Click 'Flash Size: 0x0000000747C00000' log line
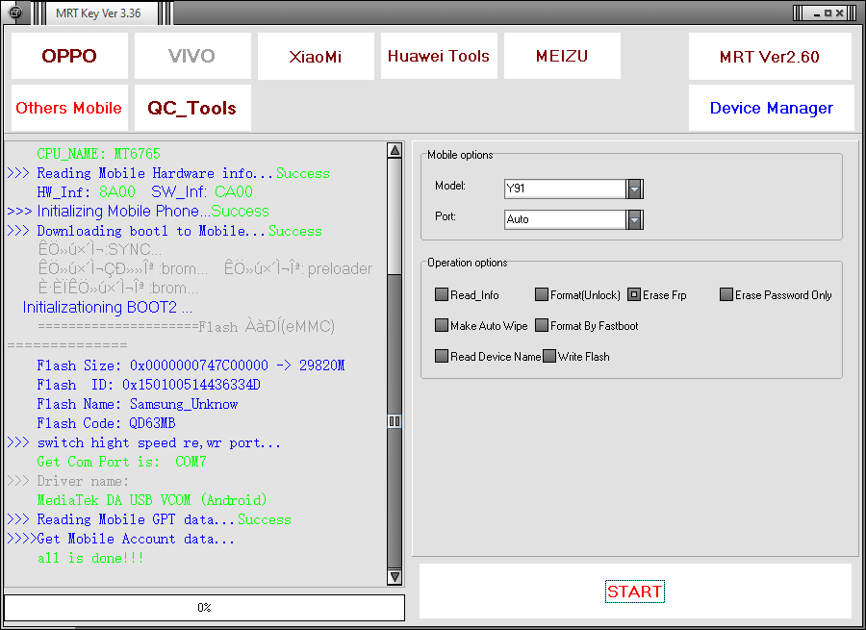 point(191,365)
